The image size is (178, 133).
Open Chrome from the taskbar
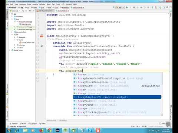(x=49, y=130)
